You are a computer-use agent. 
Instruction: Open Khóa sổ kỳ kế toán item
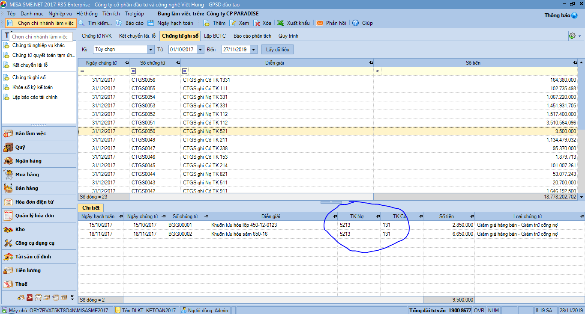tap(33, 87)
